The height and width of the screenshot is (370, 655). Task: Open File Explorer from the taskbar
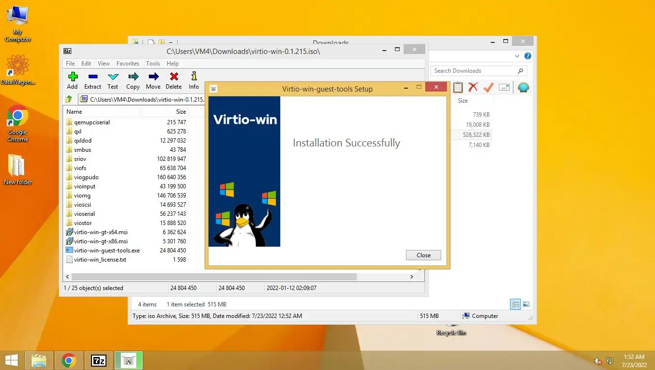(x=39, y=360)
